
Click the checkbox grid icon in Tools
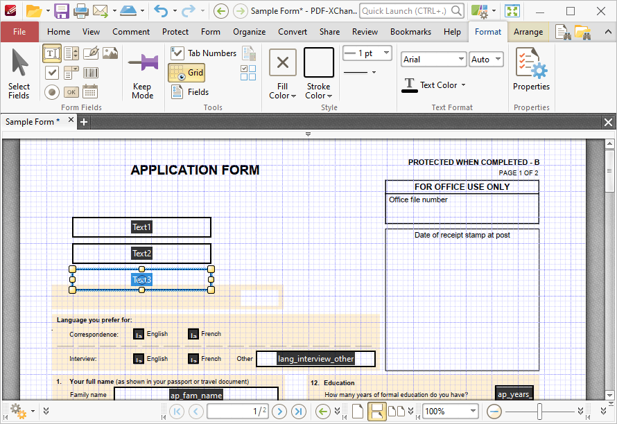(248, 73)
